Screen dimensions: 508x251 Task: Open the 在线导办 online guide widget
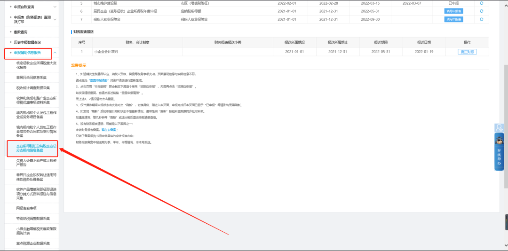[x=499, y=151]
